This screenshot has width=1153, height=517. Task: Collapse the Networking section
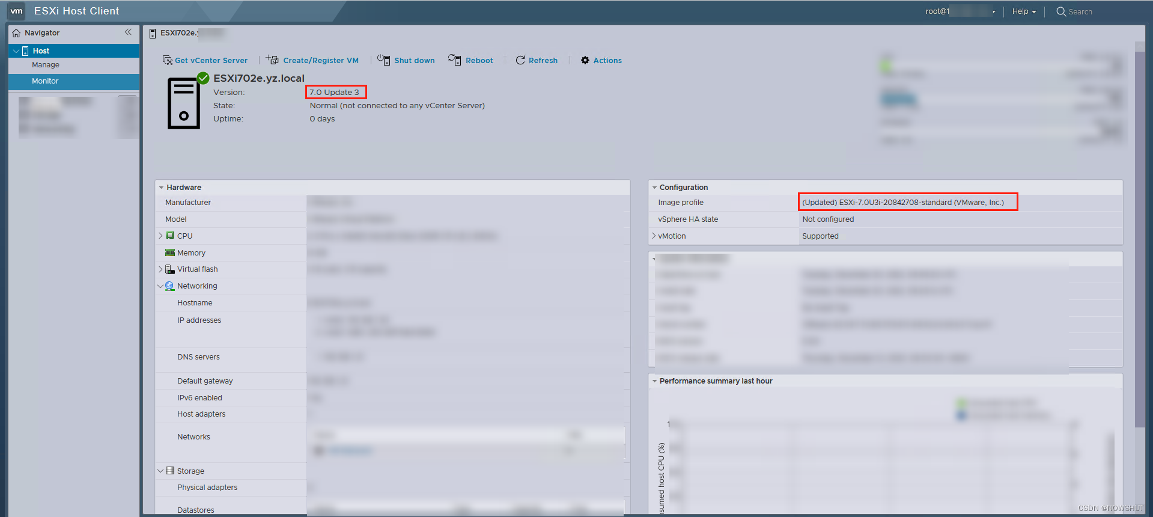(160, 286)
